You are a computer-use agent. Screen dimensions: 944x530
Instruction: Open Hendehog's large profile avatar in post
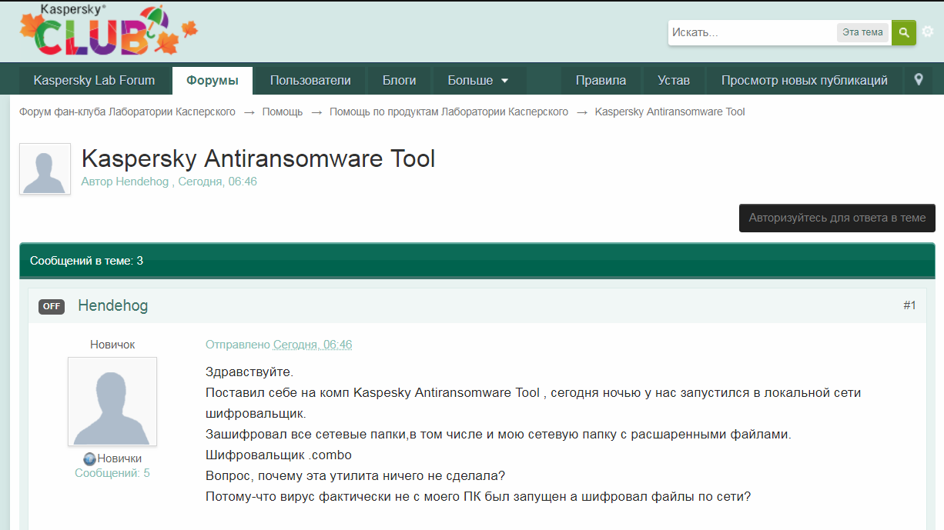coord(112,402)
